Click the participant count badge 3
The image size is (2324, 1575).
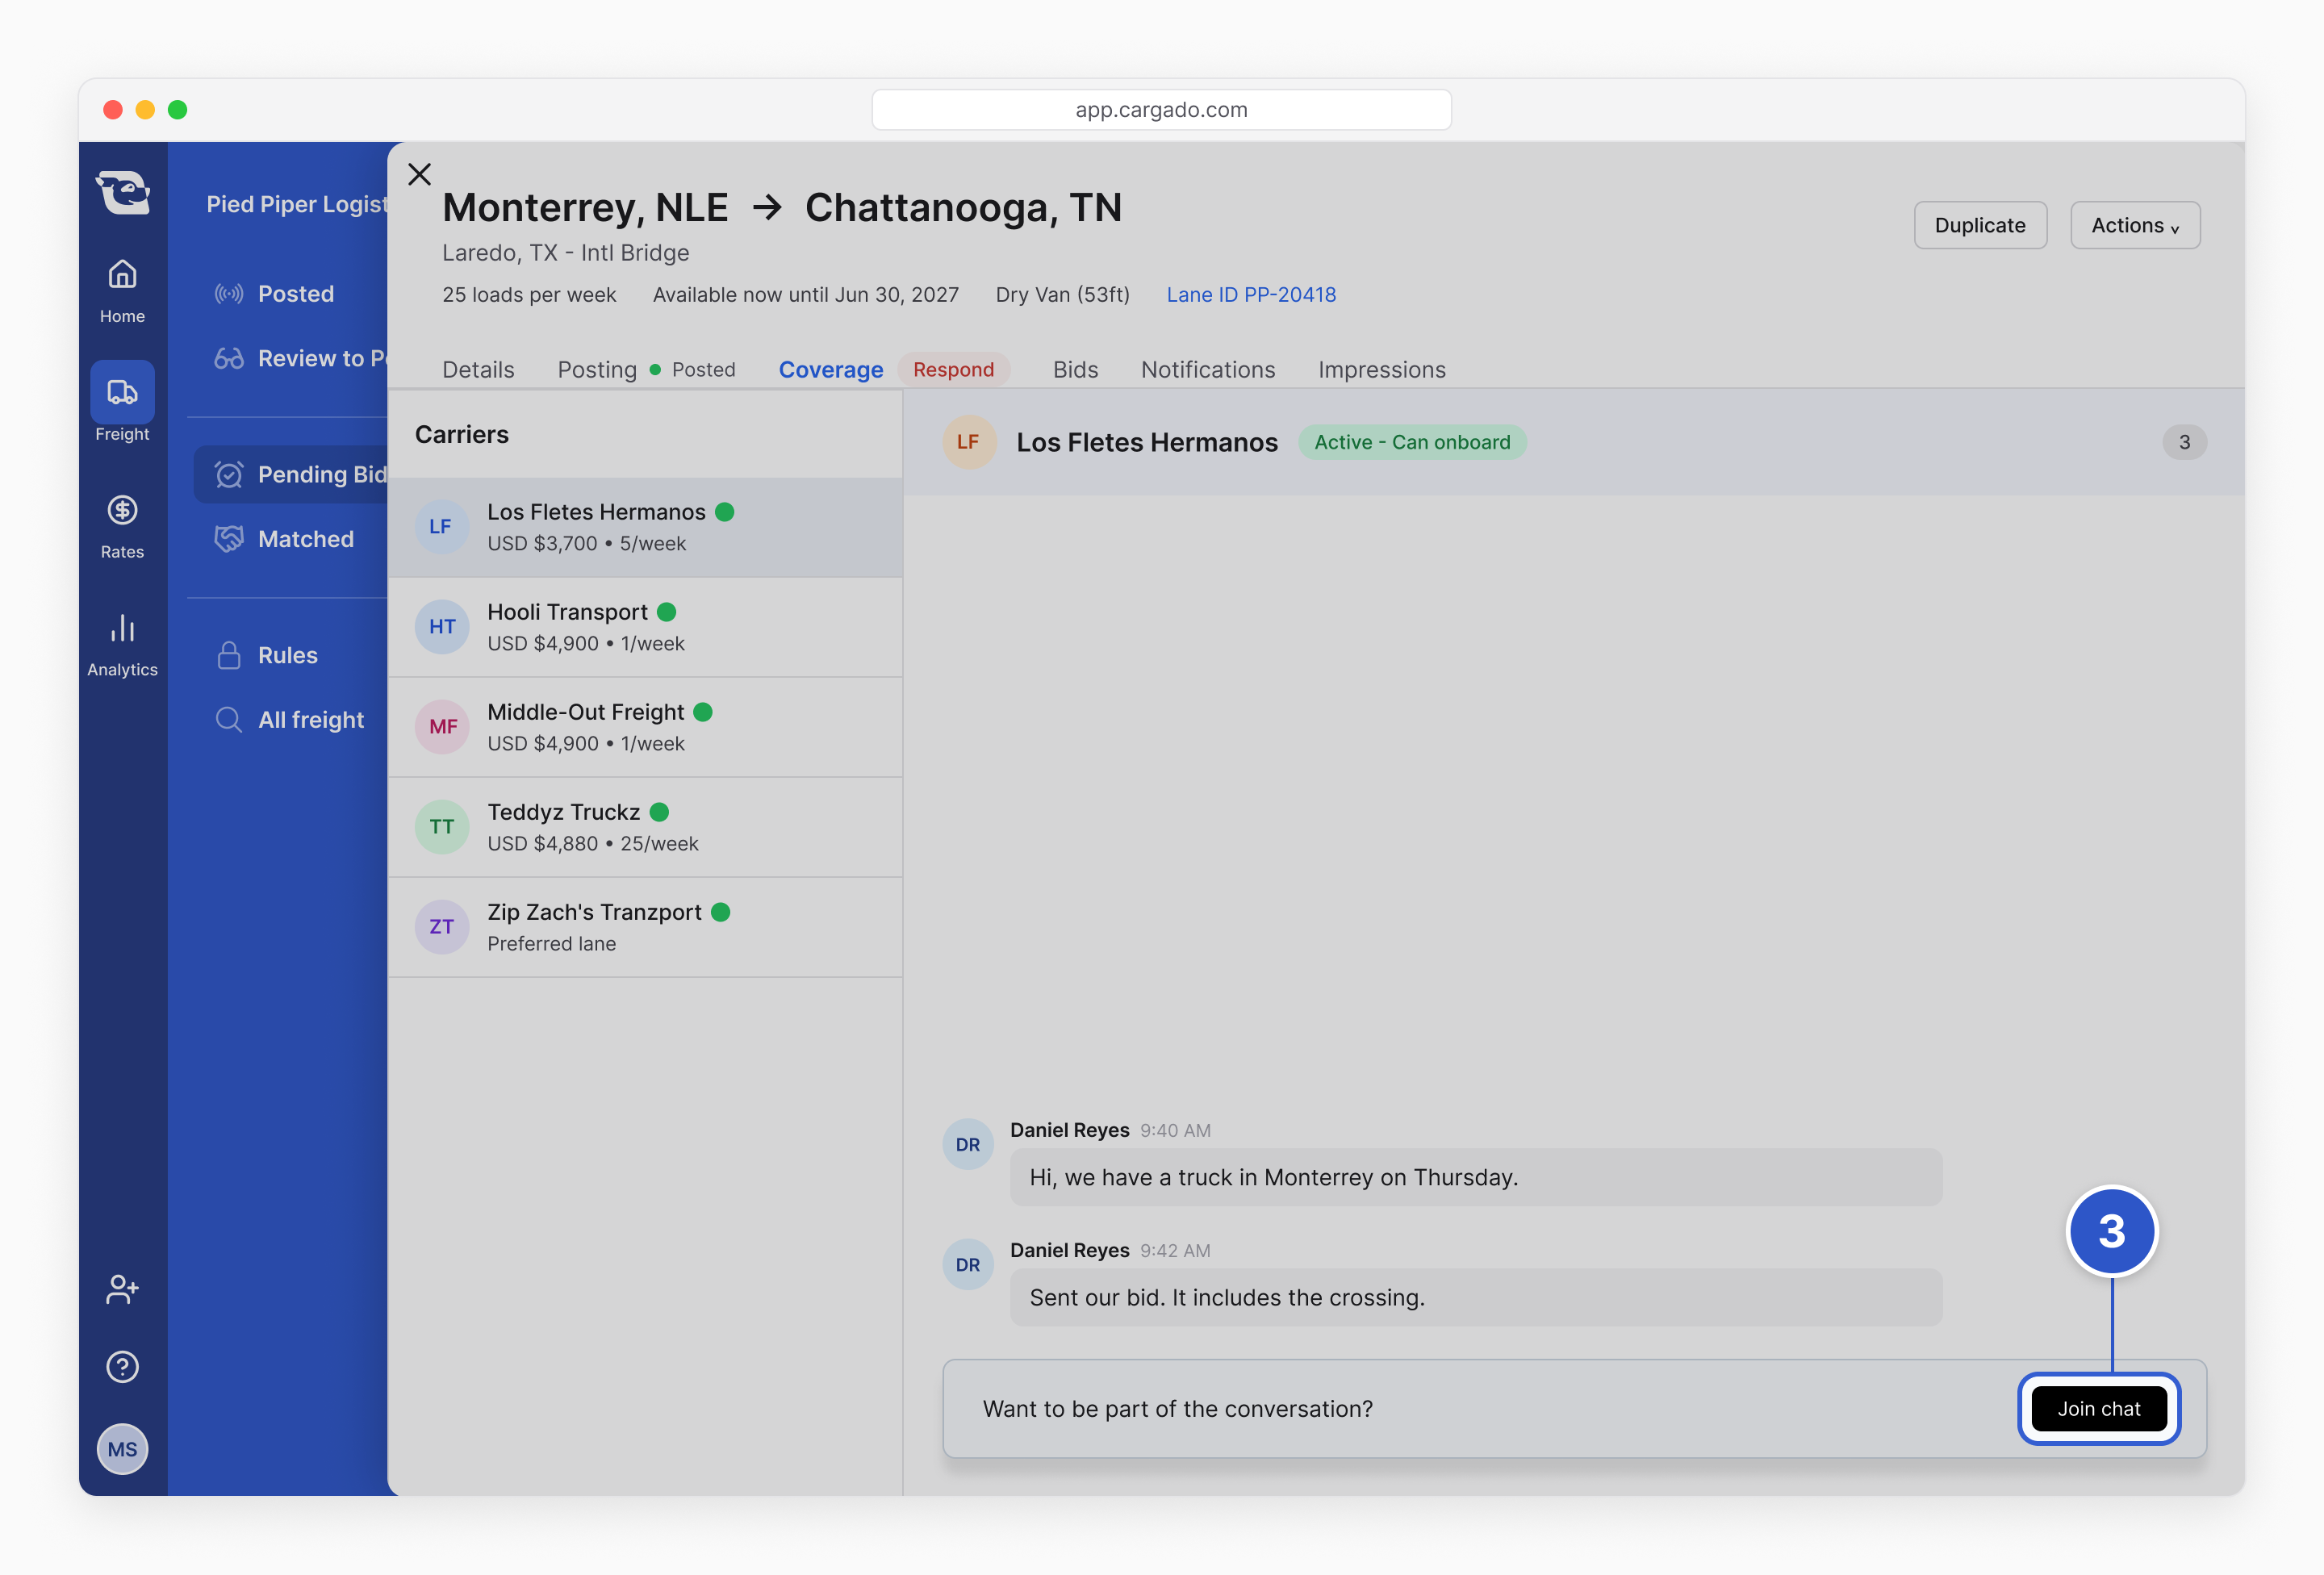(x=2184, y=442)
